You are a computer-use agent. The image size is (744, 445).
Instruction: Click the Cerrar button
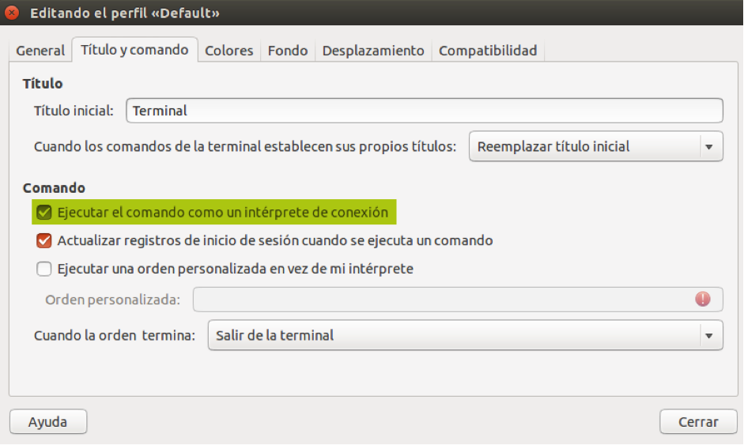698,421
